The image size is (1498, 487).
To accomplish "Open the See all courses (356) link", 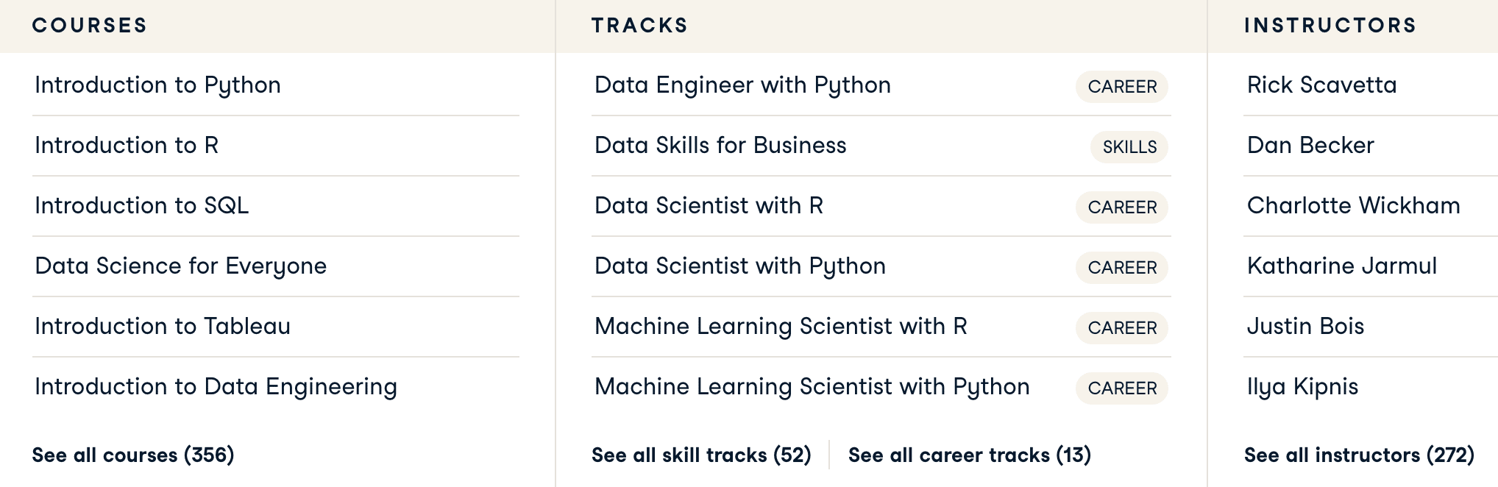I will 133,454.
